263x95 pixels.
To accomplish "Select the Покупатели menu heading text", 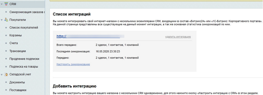I will coord(18,20).
